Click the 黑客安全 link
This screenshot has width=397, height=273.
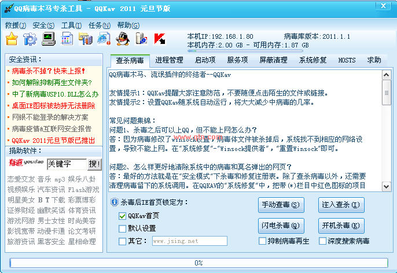tap(51, 242)
